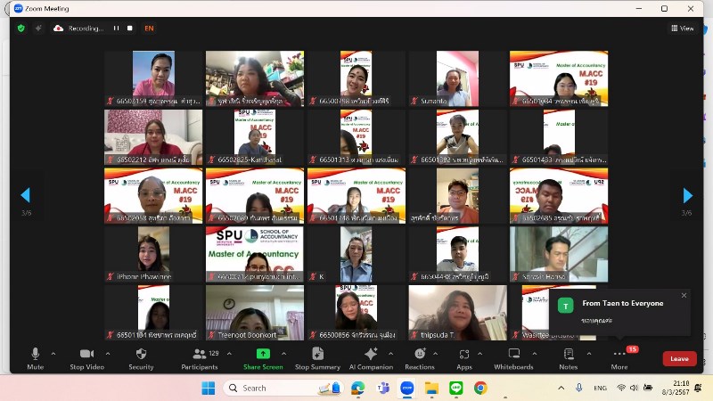713x401 pixels.
Task: Click the EN language indicator
Action: point(149,29)
